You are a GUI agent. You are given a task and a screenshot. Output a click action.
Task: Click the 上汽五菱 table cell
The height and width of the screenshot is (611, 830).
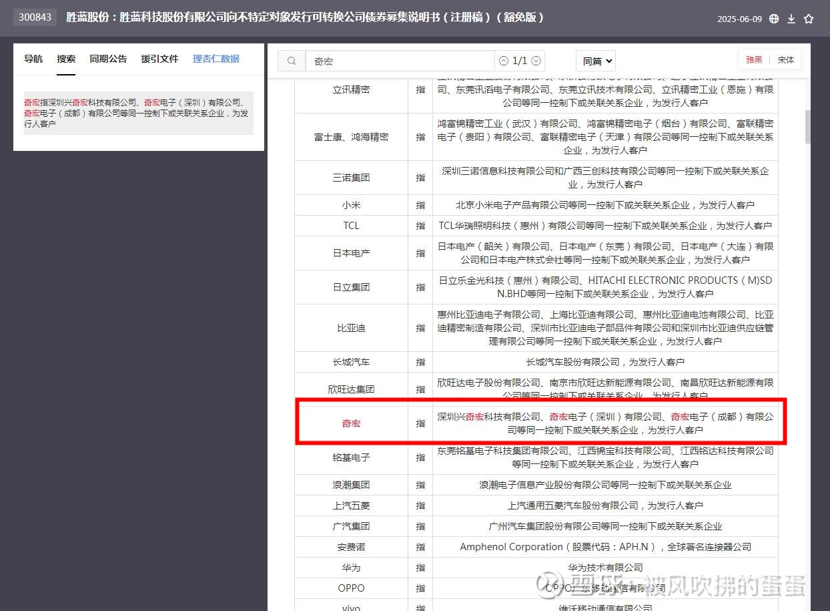(x=351, y=505)
